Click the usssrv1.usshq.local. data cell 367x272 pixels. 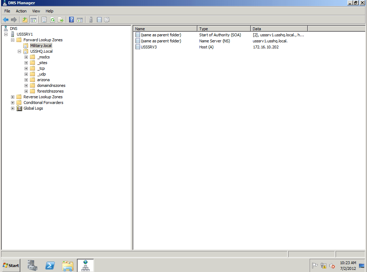(270, 41)
